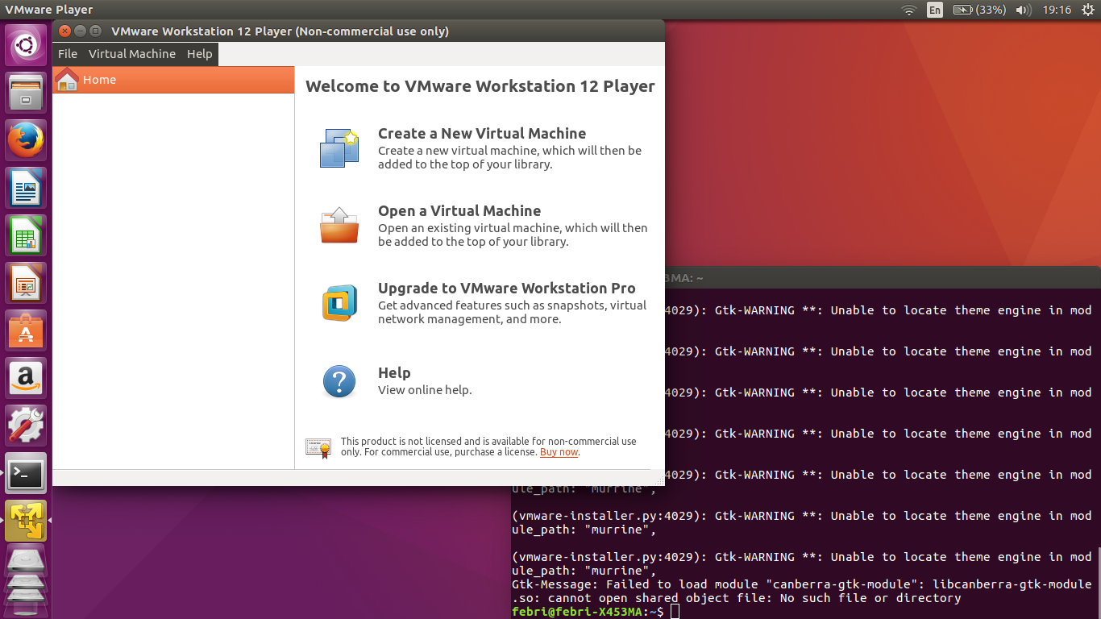Open Ubuntu Software from the launcher
This screenshot has height=619, width=1101.
pos(27,330)
